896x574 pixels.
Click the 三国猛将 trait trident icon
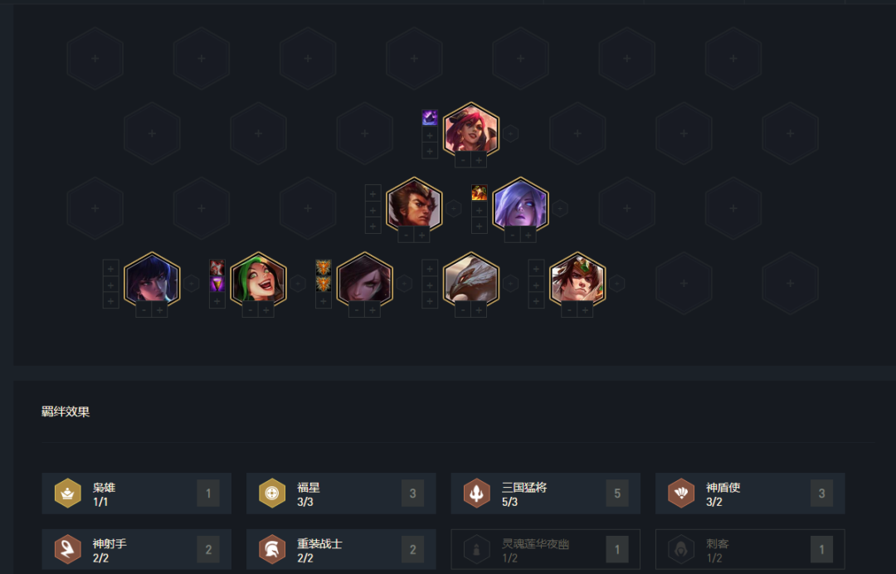tap(476, 493)
